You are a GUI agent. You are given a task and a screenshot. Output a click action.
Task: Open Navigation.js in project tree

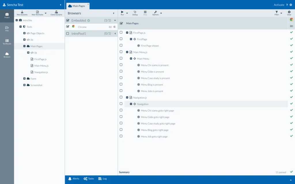(41, 72)
